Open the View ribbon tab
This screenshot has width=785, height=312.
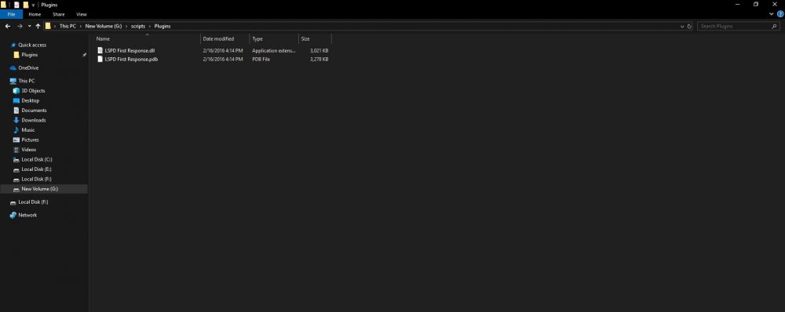tap(81, 14)
